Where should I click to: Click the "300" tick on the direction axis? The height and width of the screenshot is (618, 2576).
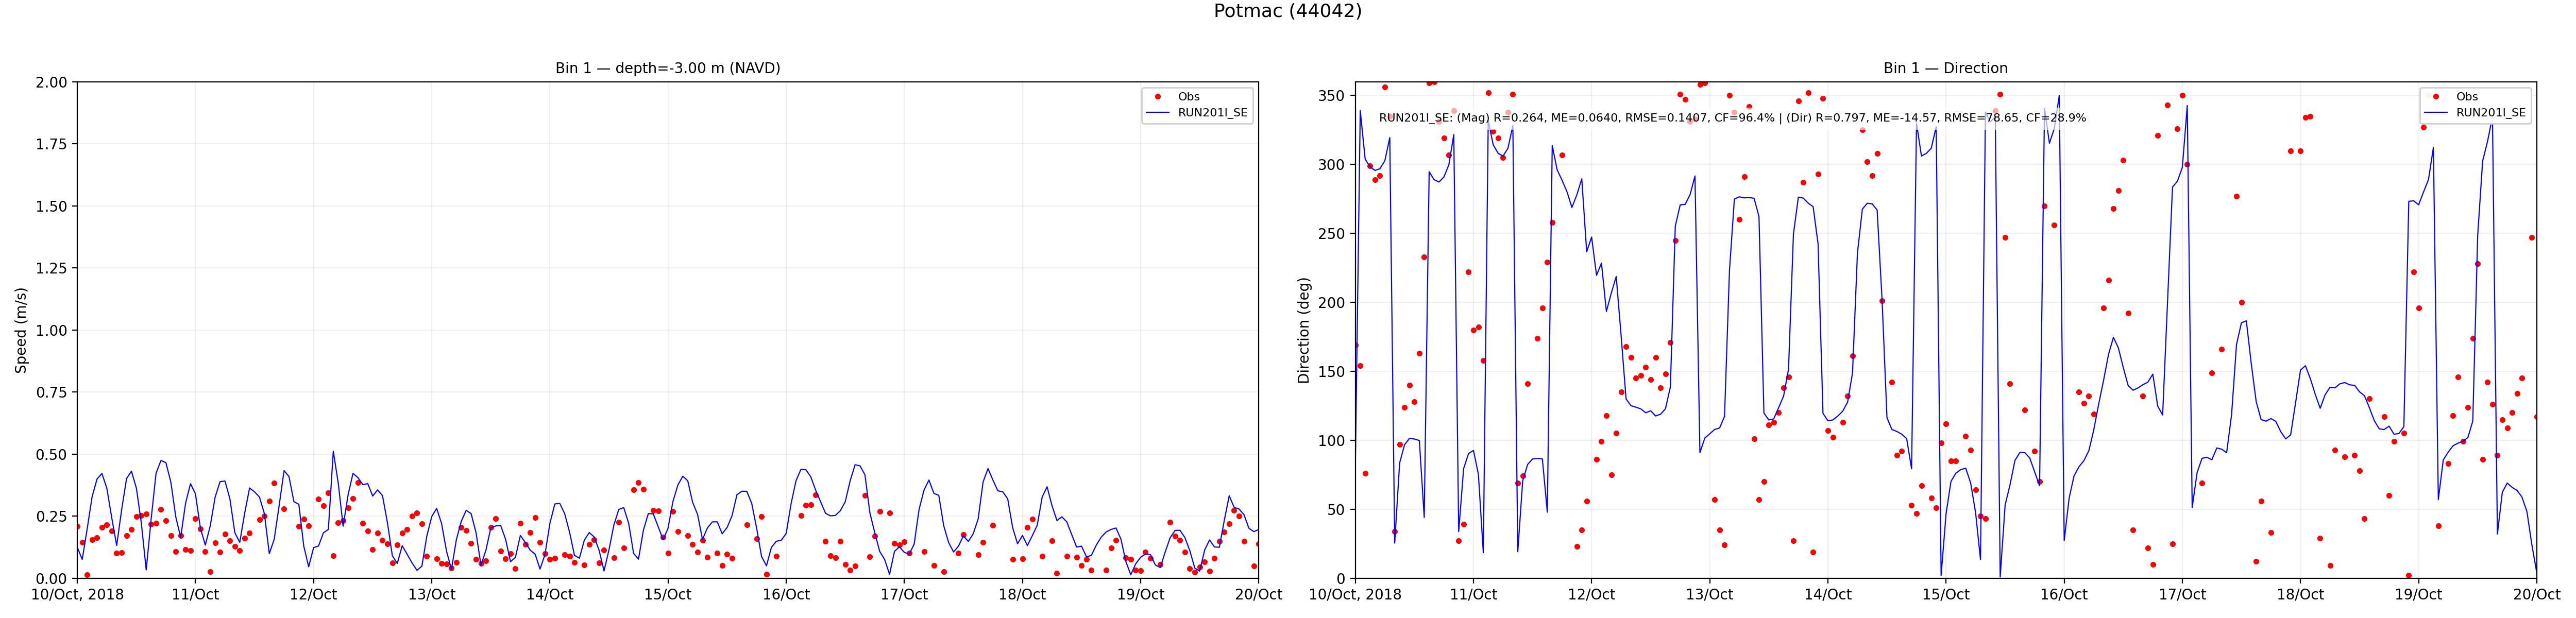[1332, 165]
